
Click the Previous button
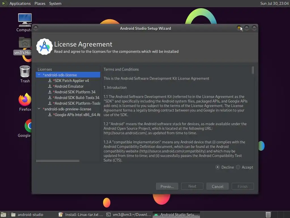click(167, 186)
